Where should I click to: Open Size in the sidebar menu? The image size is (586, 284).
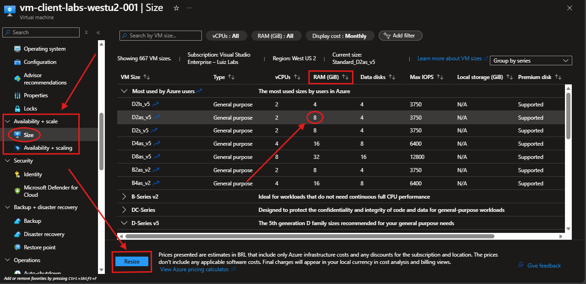pyautogui.click(x=28, y=135)
